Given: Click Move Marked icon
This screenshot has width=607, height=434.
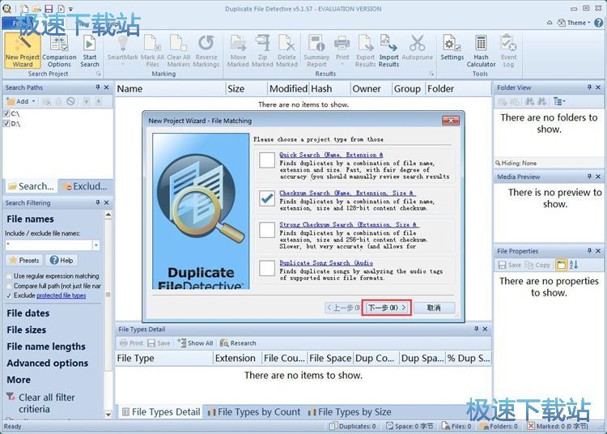Looking at the screenshot, I should coord(238,50).
